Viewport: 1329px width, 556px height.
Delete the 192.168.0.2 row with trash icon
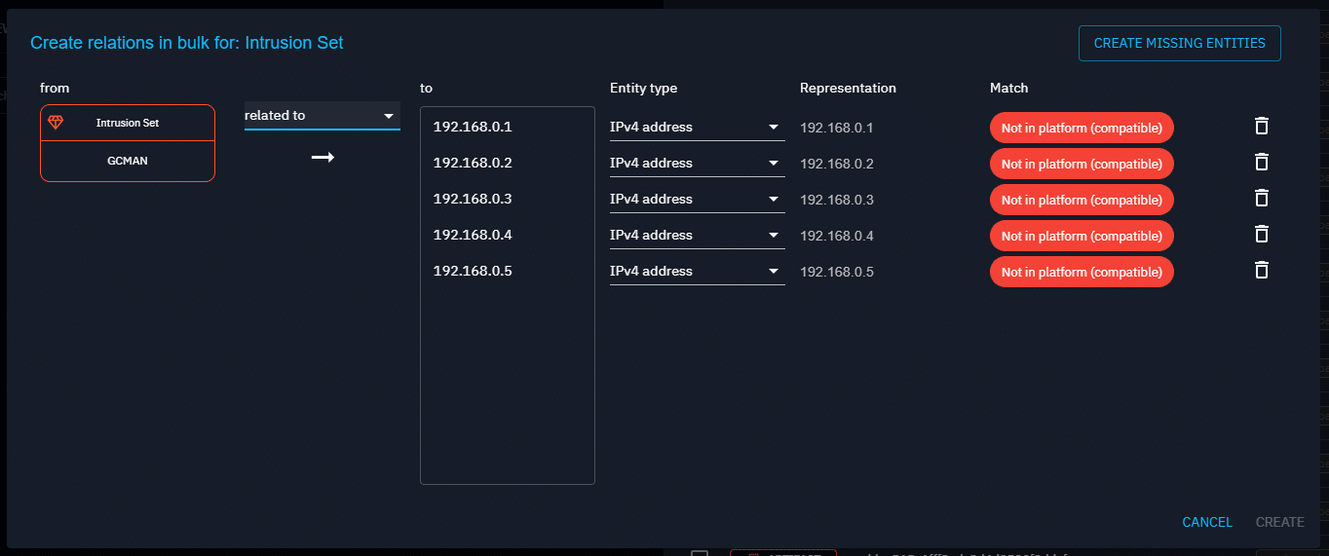1261,162
